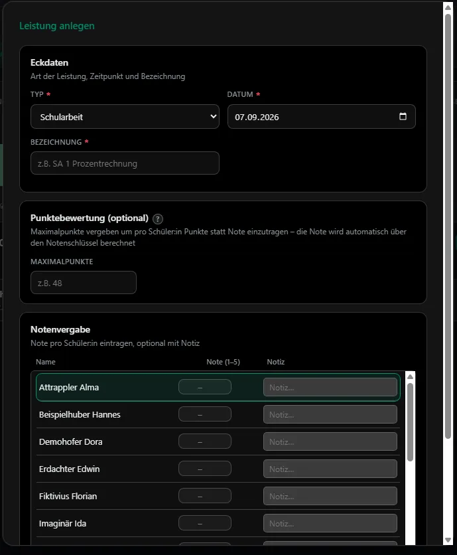
Task: Open the Typ dropdown showing Schularbeit
Action: coord(125,116)
